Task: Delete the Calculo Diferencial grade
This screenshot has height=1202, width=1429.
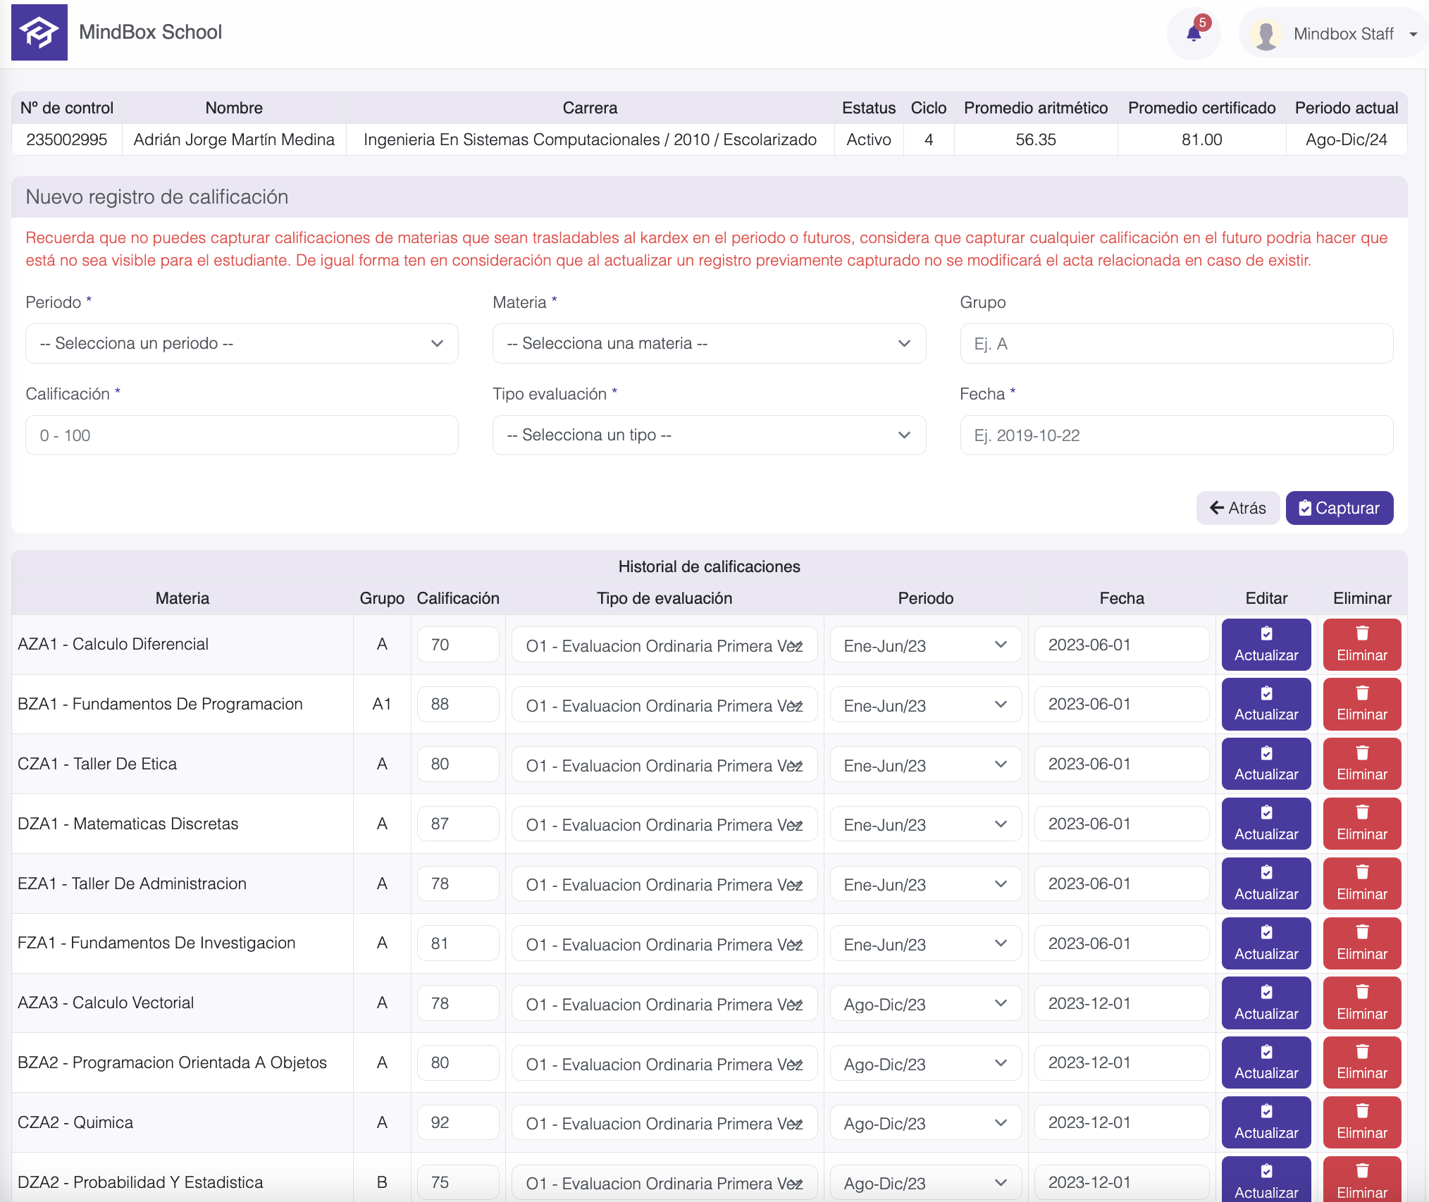Action: pyautogui.click(x=1361, y=645)
